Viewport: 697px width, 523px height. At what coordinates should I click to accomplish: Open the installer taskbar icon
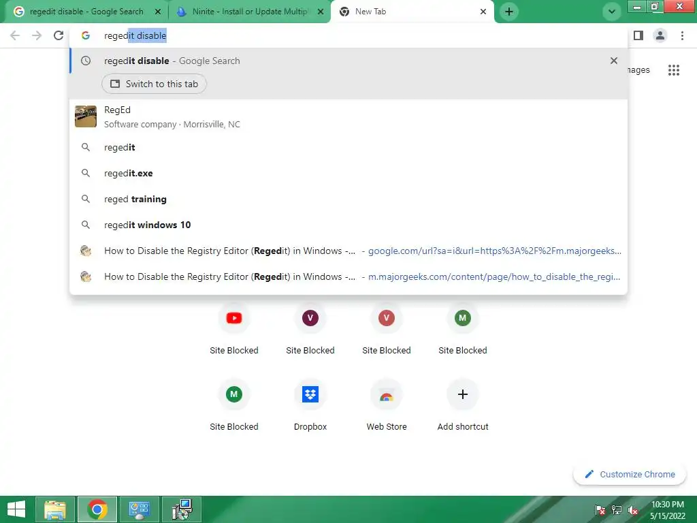click(x=182, y=509)
